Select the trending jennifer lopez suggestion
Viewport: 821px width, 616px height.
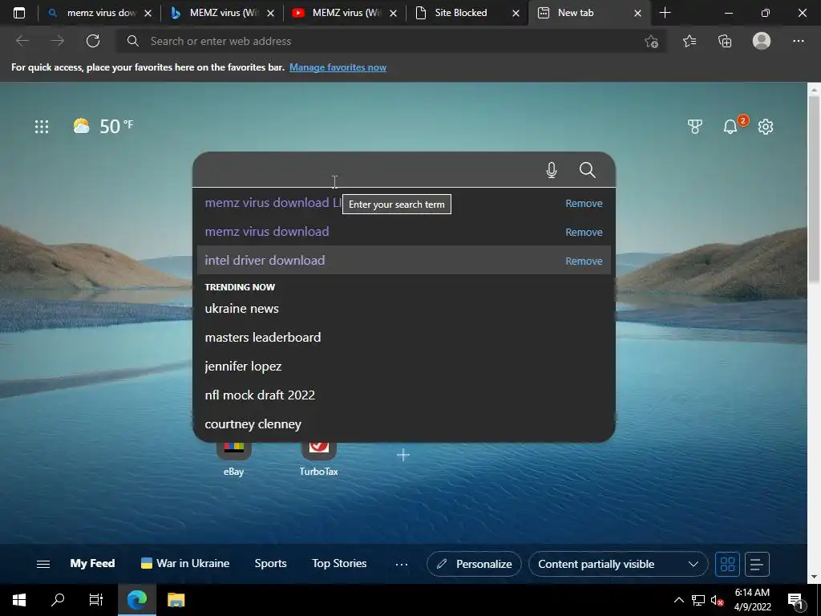coord(404,366)
